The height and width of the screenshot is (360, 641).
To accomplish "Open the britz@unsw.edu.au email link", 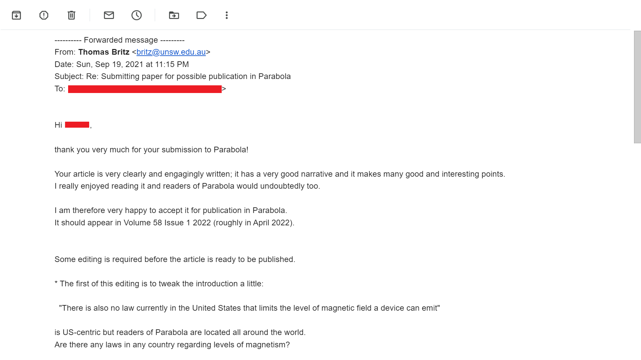I will [171, 52].
